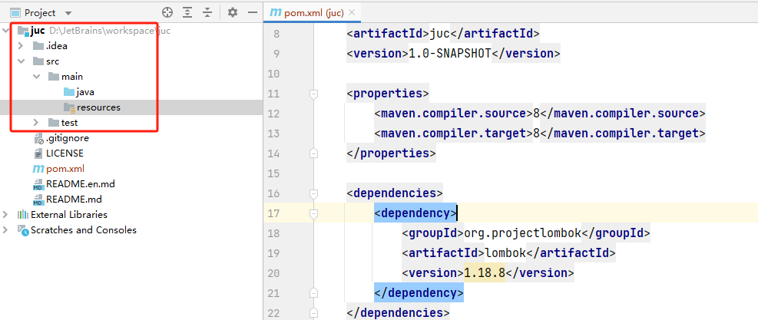The image size is (758, 320).
Task: Click the maven.compiler.source opening tag
Action: click(453, 114)
